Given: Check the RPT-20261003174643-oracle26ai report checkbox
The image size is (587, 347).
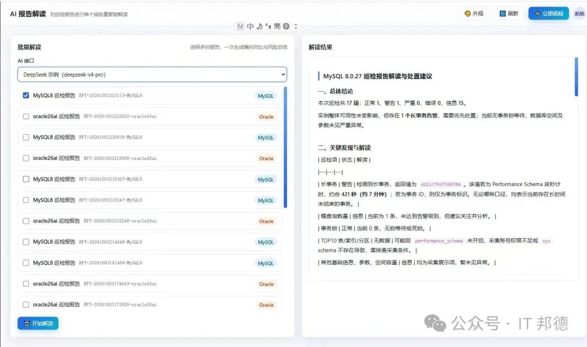Looking at the screenshot, I should (26, 284).
